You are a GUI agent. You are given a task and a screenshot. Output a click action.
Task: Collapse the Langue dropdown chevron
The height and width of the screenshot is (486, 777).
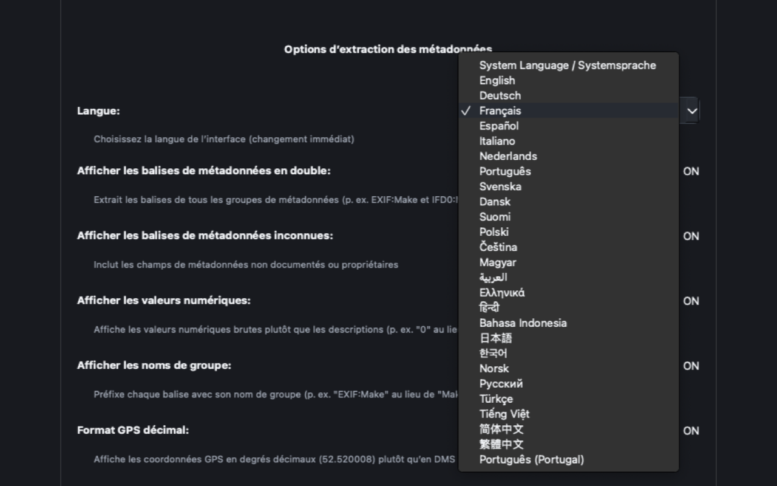[x=692, y=111]
